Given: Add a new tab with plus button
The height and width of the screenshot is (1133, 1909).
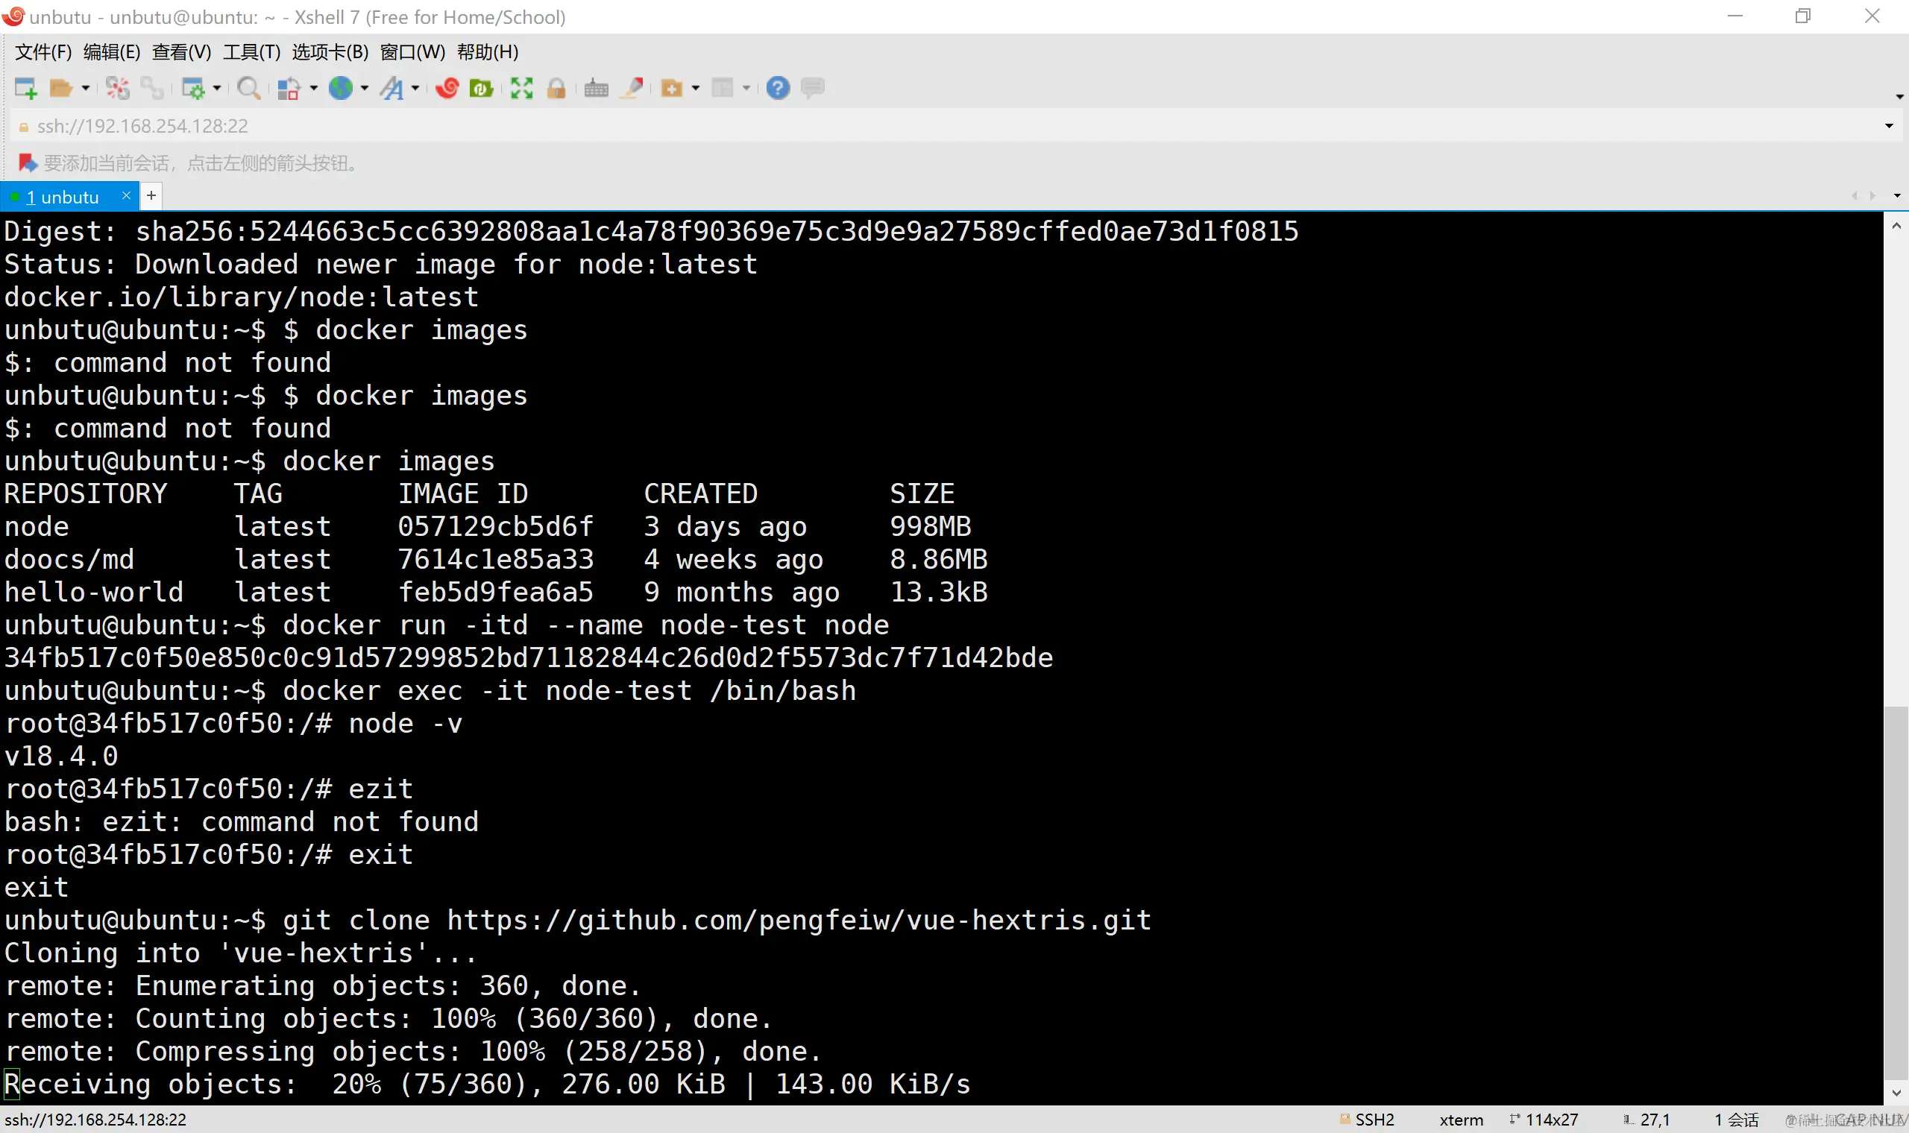Looking at the screenshot, I should (151, 196).
